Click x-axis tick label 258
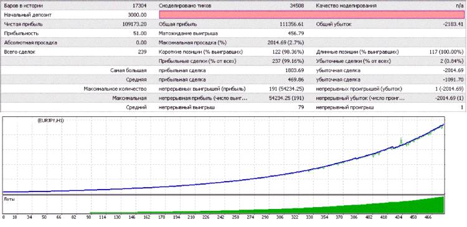This screenshot has height=227, width=467. (x=235, y=218)
